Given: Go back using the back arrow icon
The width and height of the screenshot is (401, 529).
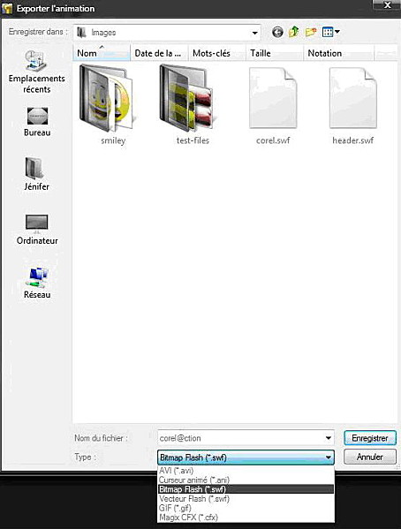Looking at the screenshot, I should [x=277, y=33].
